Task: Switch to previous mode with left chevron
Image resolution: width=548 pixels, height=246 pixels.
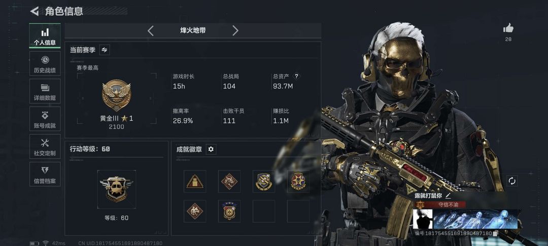Action: (150, 31)
